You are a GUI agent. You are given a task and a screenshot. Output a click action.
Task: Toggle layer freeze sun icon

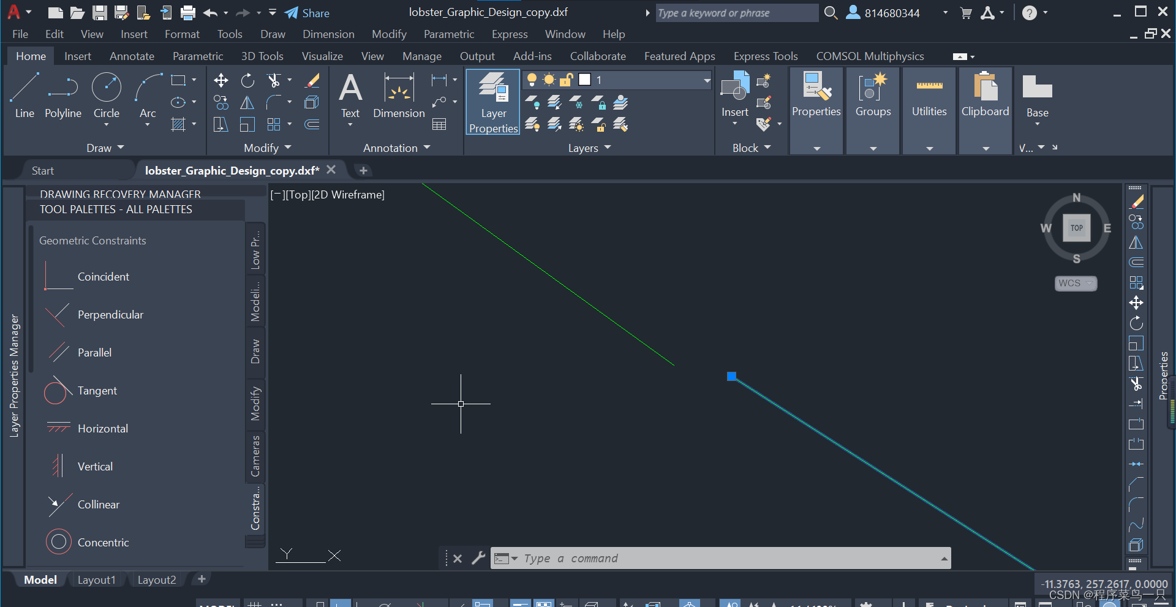point(549,80)
